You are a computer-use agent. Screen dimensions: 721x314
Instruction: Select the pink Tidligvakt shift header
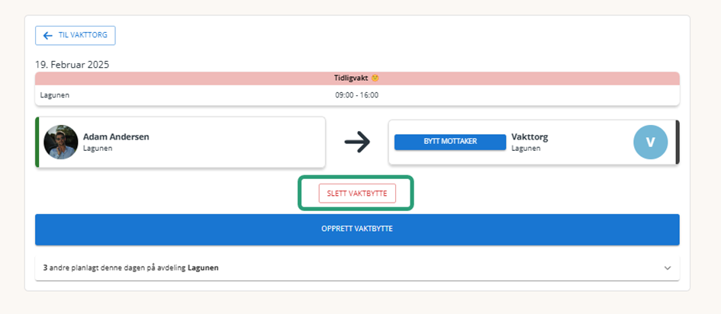(x=357, y=78)
